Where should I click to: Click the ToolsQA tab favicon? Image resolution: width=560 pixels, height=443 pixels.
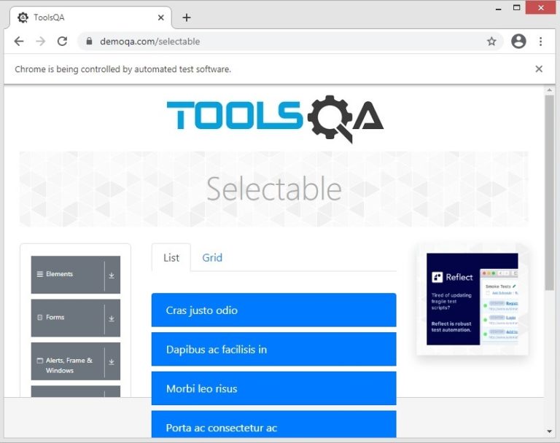click(23, 17)
